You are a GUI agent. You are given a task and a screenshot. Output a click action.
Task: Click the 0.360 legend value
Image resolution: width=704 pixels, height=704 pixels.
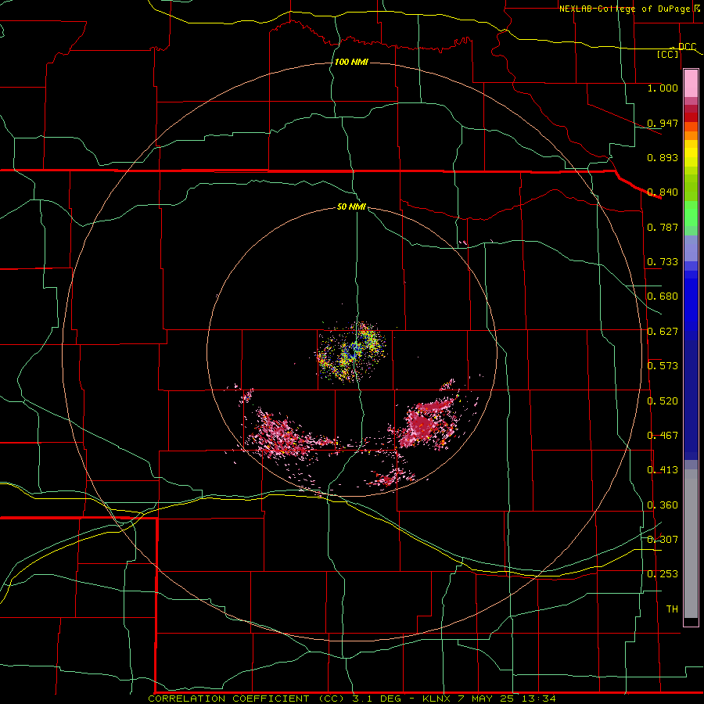click(663, 505)
